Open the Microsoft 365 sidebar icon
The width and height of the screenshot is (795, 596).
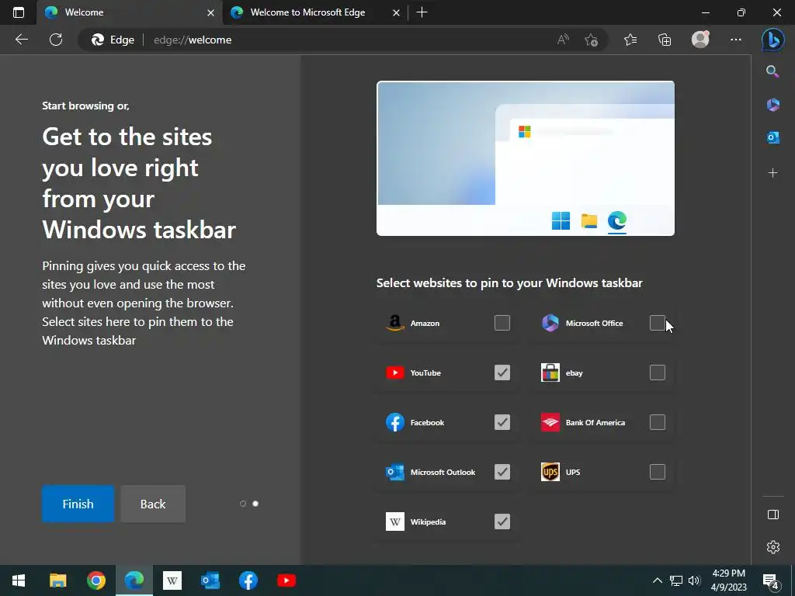pos(772,105)
